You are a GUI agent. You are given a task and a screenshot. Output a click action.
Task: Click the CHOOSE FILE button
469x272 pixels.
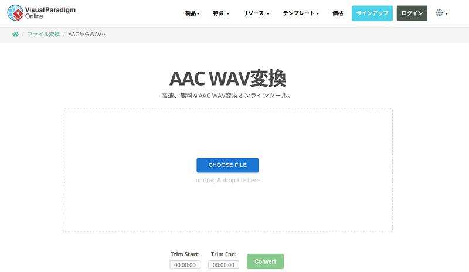click(x=227, y=165)
